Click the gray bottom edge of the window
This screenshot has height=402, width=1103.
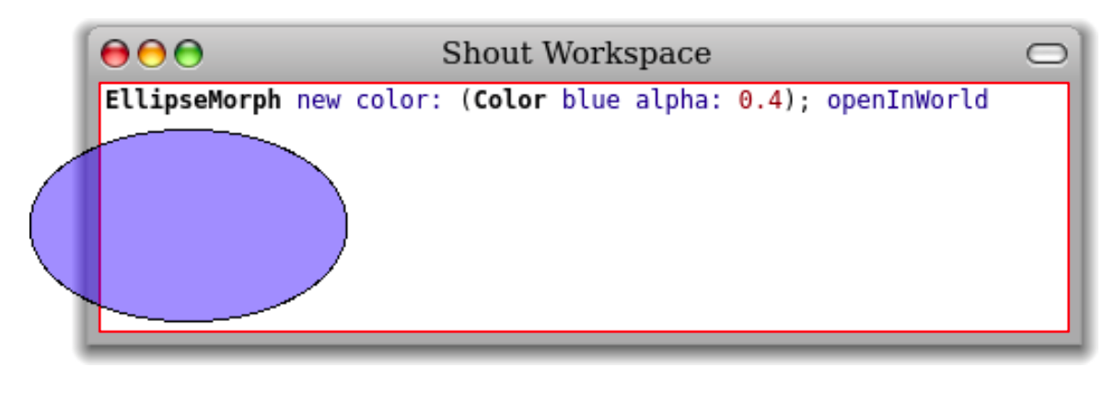click(589, 339)
